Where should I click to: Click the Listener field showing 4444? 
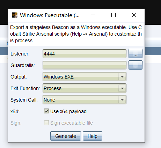coord(85,54)
